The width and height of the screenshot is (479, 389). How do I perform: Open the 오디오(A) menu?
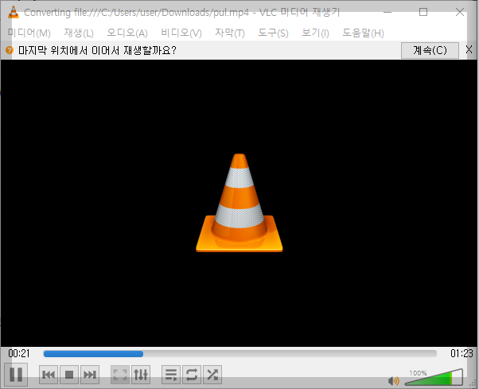click(127, 33)
